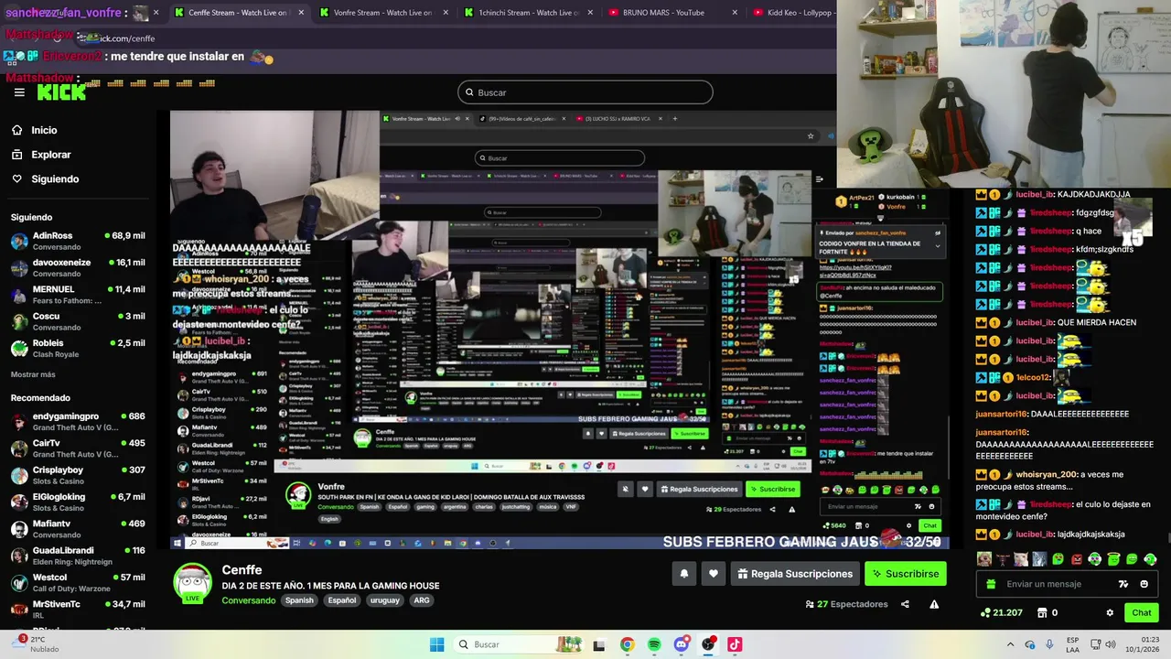This screenshot has height=659, width=1171.
Task: Open endygamingpro recommended channel
Action: pyautogui.click(x=78, y=421)
